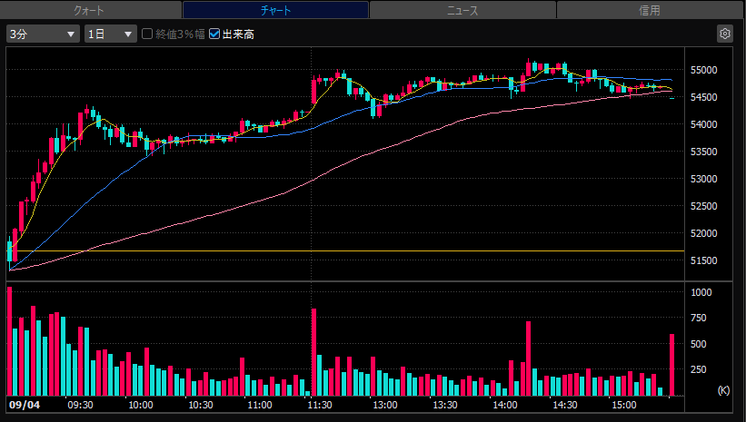The width and height of the screenshot is (746, 422).
Task: Click the 09:30 time axis label
Action: click(x=80, y=405)
